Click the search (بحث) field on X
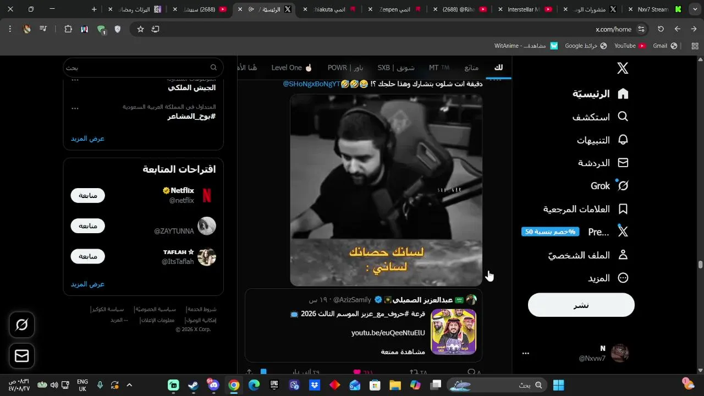The image size is (704, 396). click(x=143, y=68)
